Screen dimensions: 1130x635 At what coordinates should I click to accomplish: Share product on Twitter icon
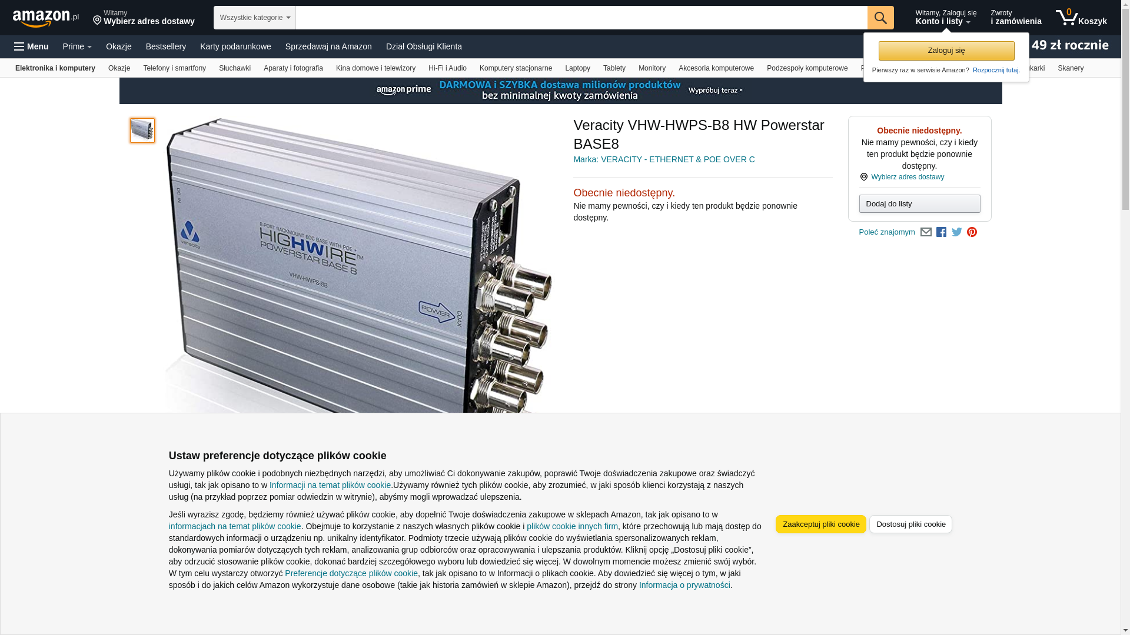[x=957, y=232]
